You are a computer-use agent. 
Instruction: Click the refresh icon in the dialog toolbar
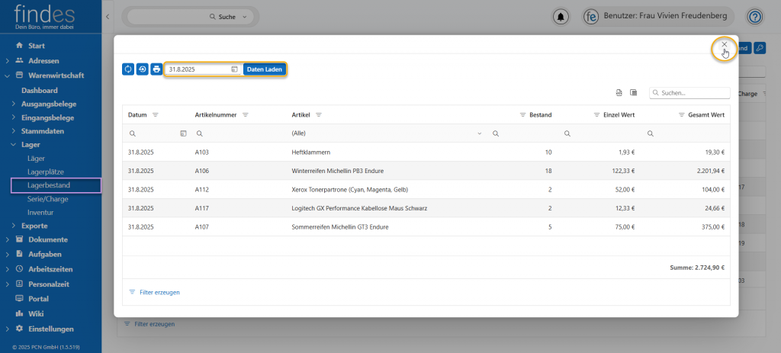[x=128, y=69]
